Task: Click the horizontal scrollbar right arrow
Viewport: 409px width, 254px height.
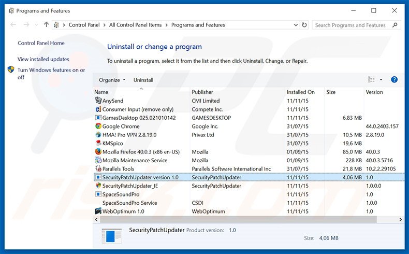Action: click(400, 220)
